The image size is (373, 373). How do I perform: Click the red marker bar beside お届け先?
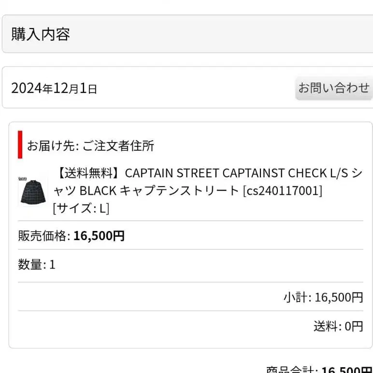[20, 144]
